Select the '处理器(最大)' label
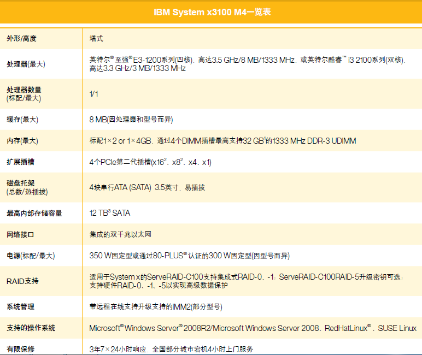Viewport: 422px width, 355px height. coord(26,64)
